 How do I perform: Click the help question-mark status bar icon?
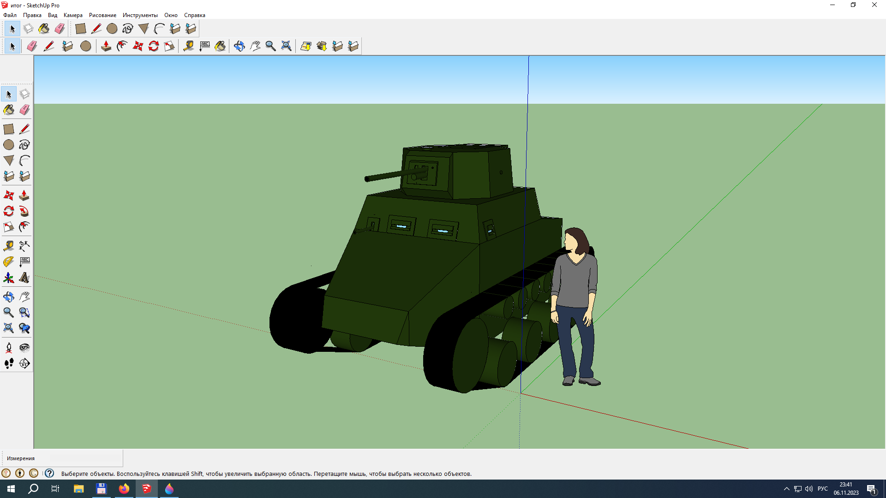coord(49,473)
